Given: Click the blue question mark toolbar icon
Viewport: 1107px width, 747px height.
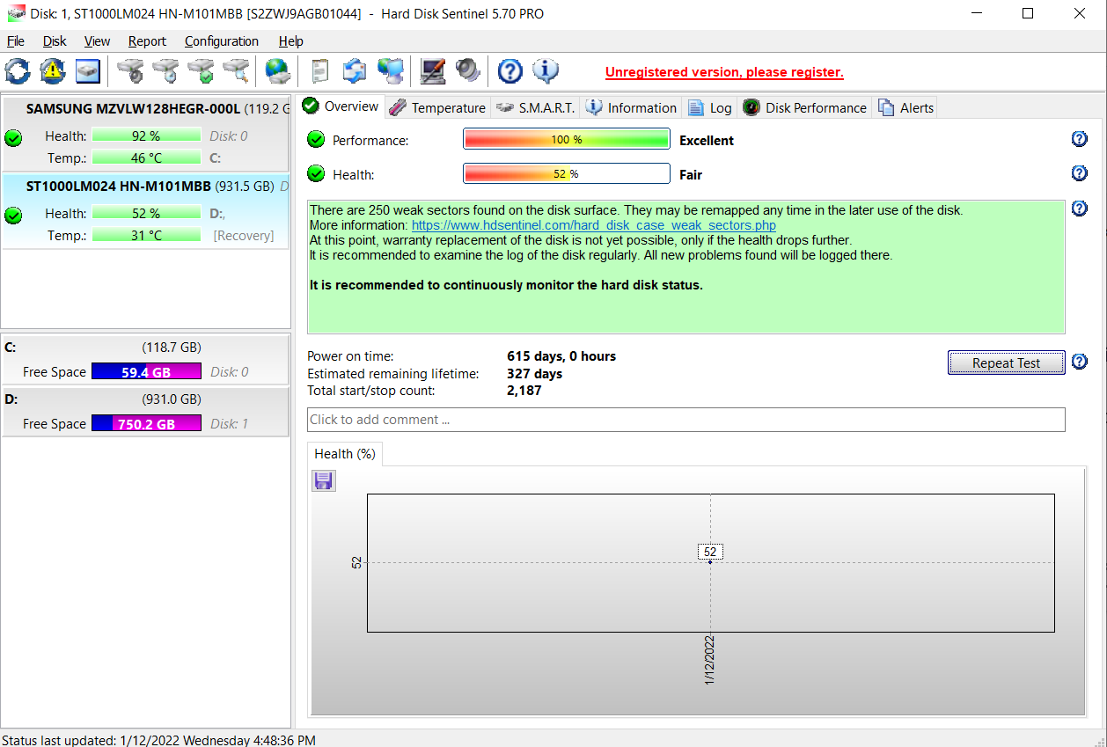Looking at the screenshot, I should tap(510, 71).
